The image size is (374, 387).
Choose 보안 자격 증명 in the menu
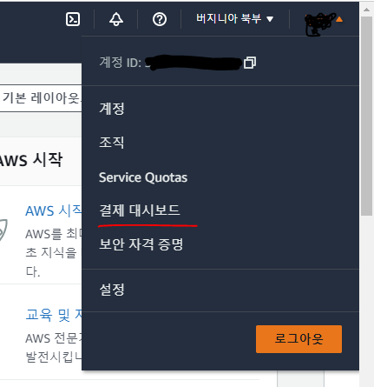(x=141, y=244)
